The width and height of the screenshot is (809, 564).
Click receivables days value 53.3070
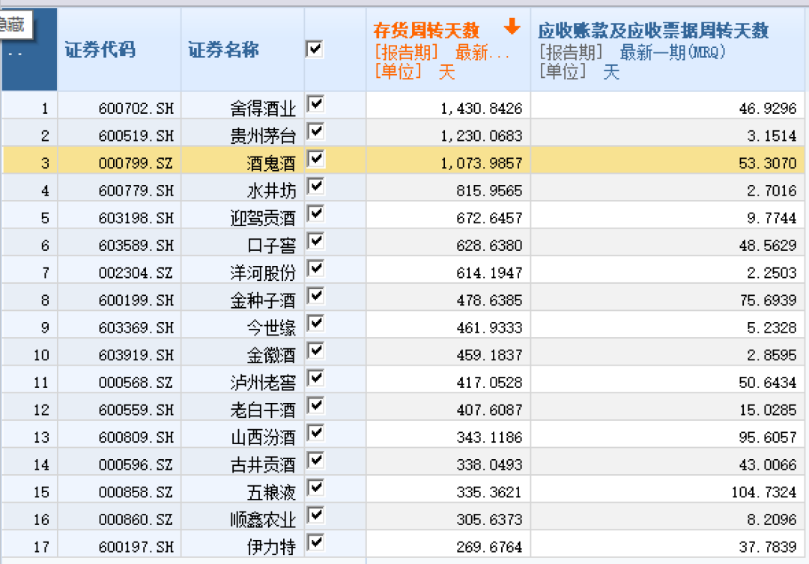tap(767, 163)
